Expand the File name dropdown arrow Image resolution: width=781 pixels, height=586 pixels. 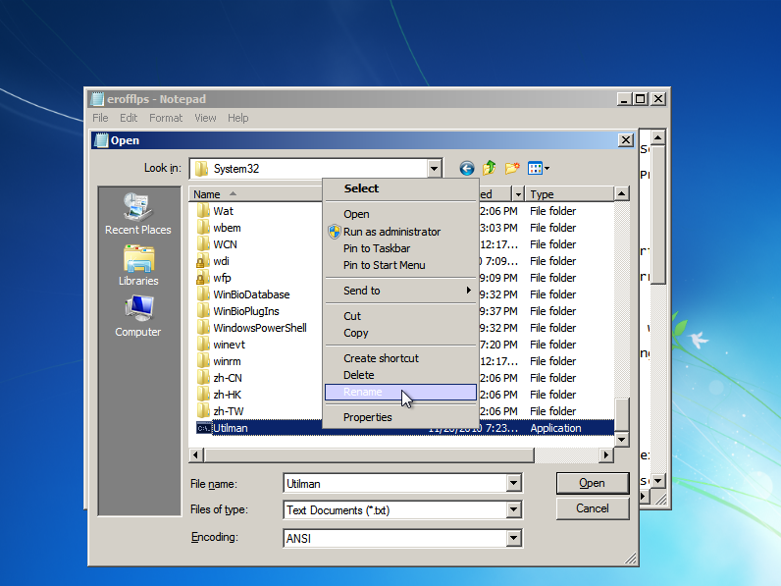tap(513, 483)
